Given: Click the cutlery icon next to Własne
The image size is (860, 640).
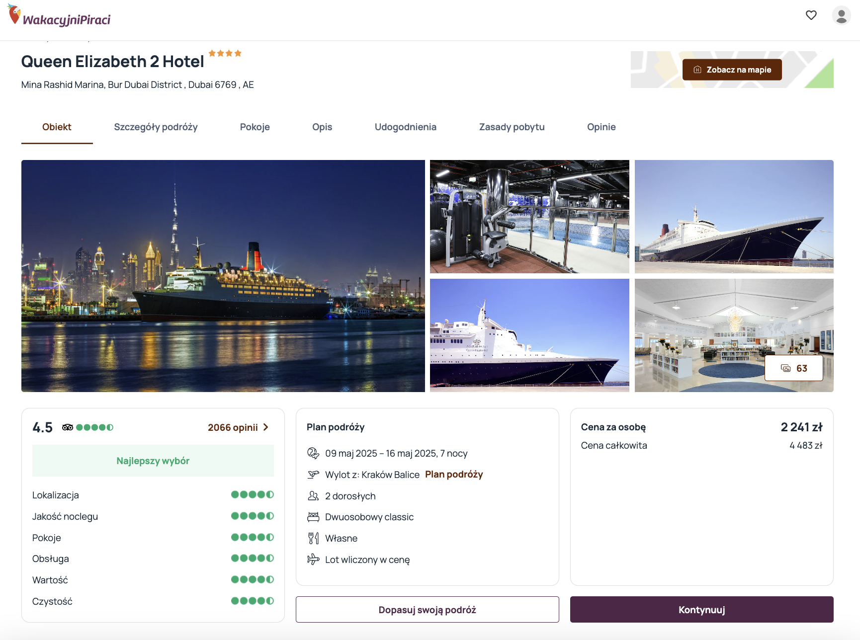Looking at the screenshot, I should (x=313, y=538).
